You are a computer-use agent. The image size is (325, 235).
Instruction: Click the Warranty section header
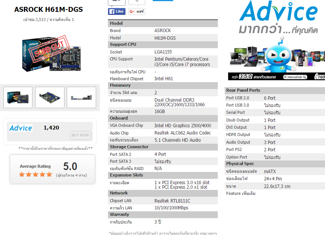[x=163, y=214]
